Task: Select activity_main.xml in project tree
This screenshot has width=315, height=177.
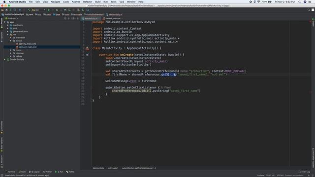Action: (x=27, y=44)
